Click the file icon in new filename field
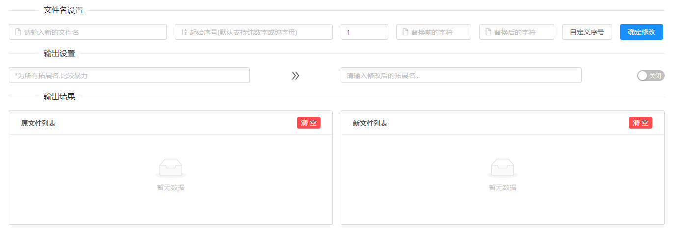 (x=18, y=32)
